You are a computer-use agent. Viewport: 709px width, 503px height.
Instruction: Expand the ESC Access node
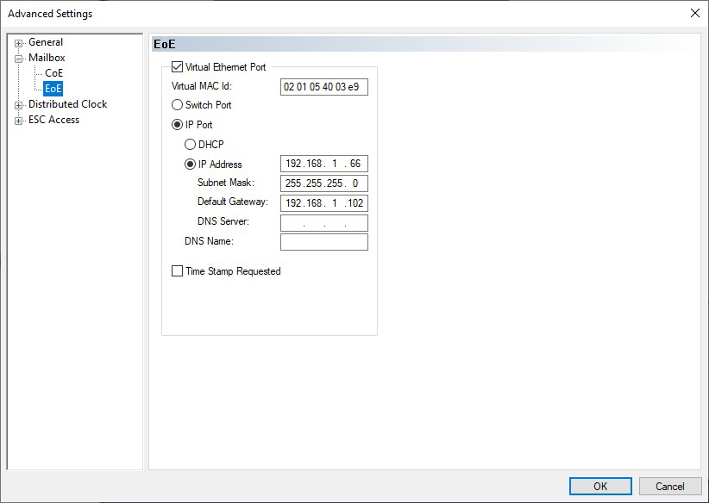[19, 121]
